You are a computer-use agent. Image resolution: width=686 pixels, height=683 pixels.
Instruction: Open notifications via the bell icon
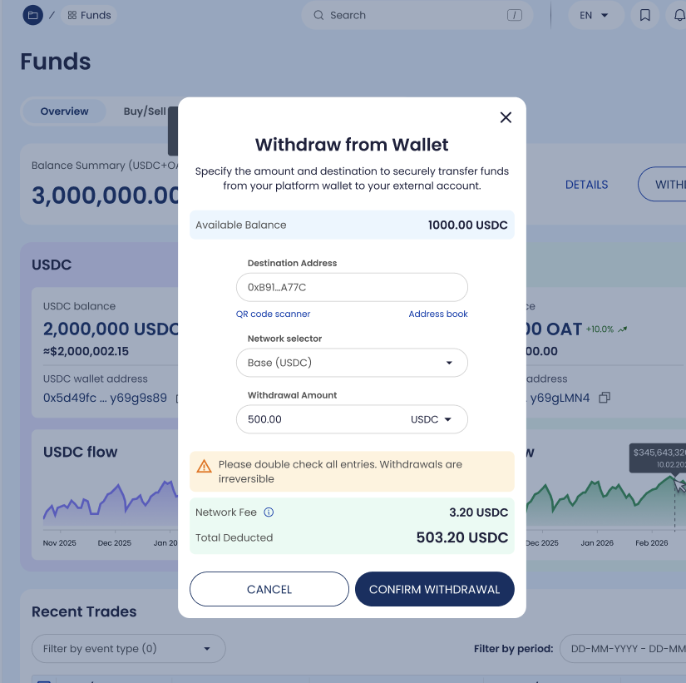click(677, 15)
